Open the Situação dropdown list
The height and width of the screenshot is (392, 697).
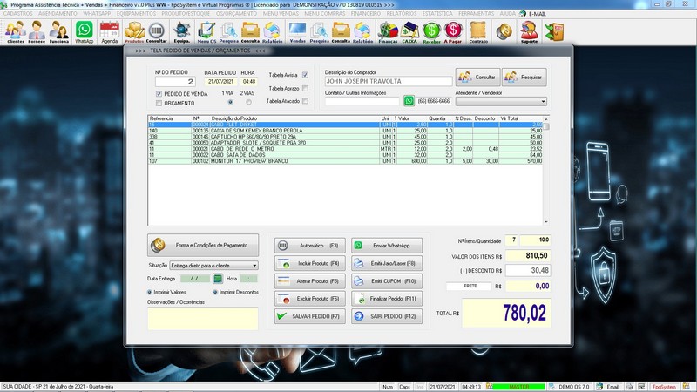[254, 265]
